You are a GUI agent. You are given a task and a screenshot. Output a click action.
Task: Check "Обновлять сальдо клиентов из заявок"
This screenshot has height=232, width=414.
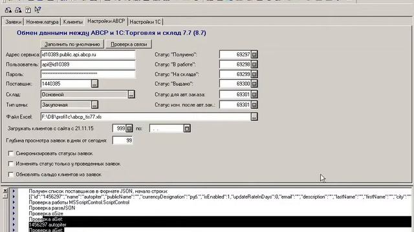tap(11, 175)
